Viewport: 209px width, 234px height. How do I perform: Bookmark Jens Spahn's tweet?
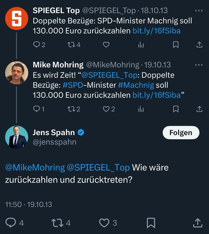click(x=151, y=223)
